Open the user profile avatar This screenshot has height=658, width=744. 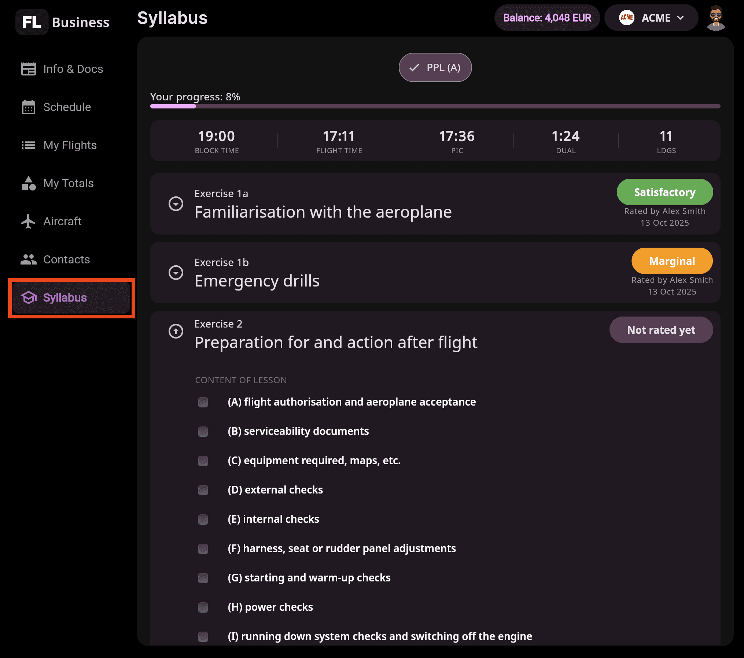pos(716,18)
